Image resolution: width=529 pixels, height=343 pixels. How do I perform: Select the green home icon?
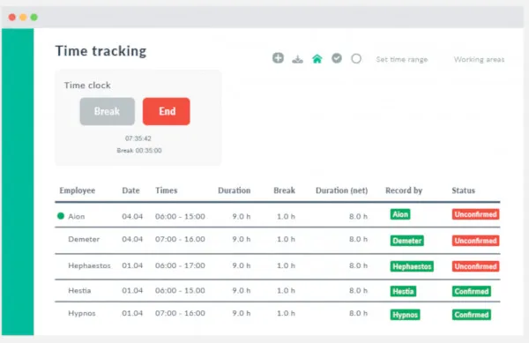click(317, 59)
